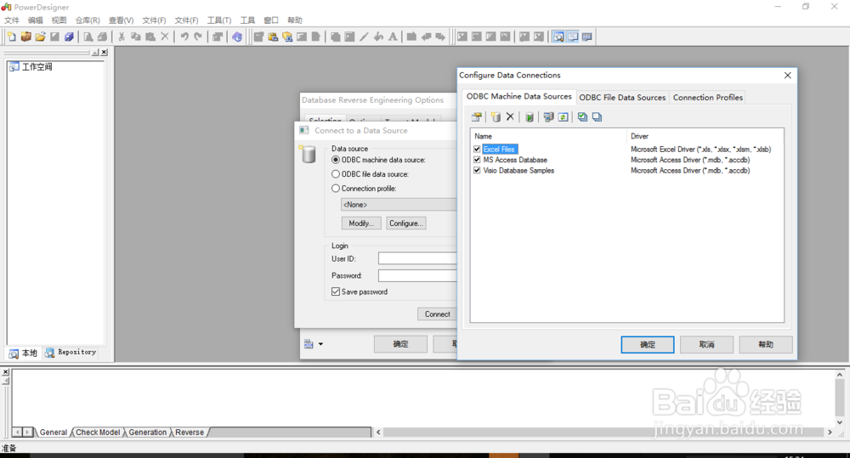Click the Save All blue disks icon
Viewport: 850px width, 458px height.
coord(69,37)
